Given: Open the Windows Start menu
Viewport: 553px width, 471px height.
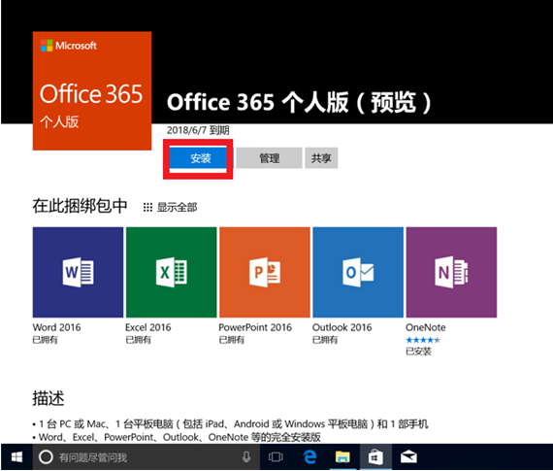Looking at the screenshot, I should click(16, 456).
